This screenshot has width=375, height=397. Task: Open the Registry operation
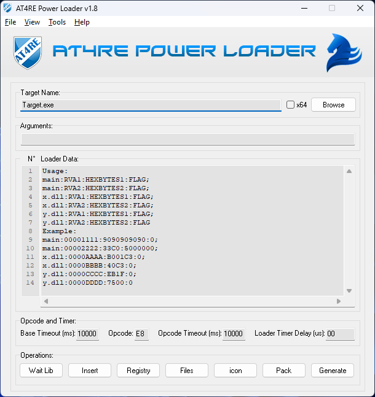tap(138, 371)
